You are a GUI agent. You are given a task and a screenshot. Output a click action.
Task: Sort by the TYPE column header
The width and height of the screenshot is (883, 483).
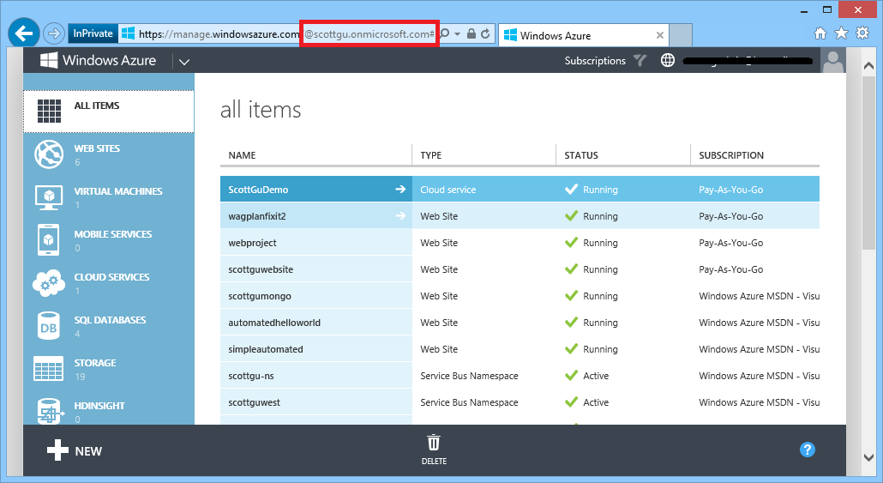tap(431, 155)
